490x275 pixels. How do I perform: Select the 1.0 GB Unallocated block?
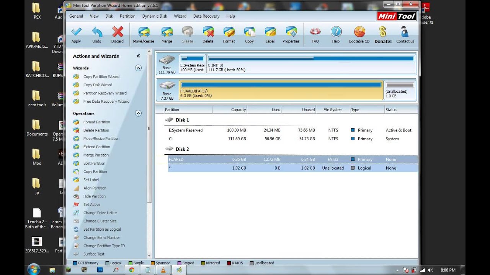tap(400, 90)
